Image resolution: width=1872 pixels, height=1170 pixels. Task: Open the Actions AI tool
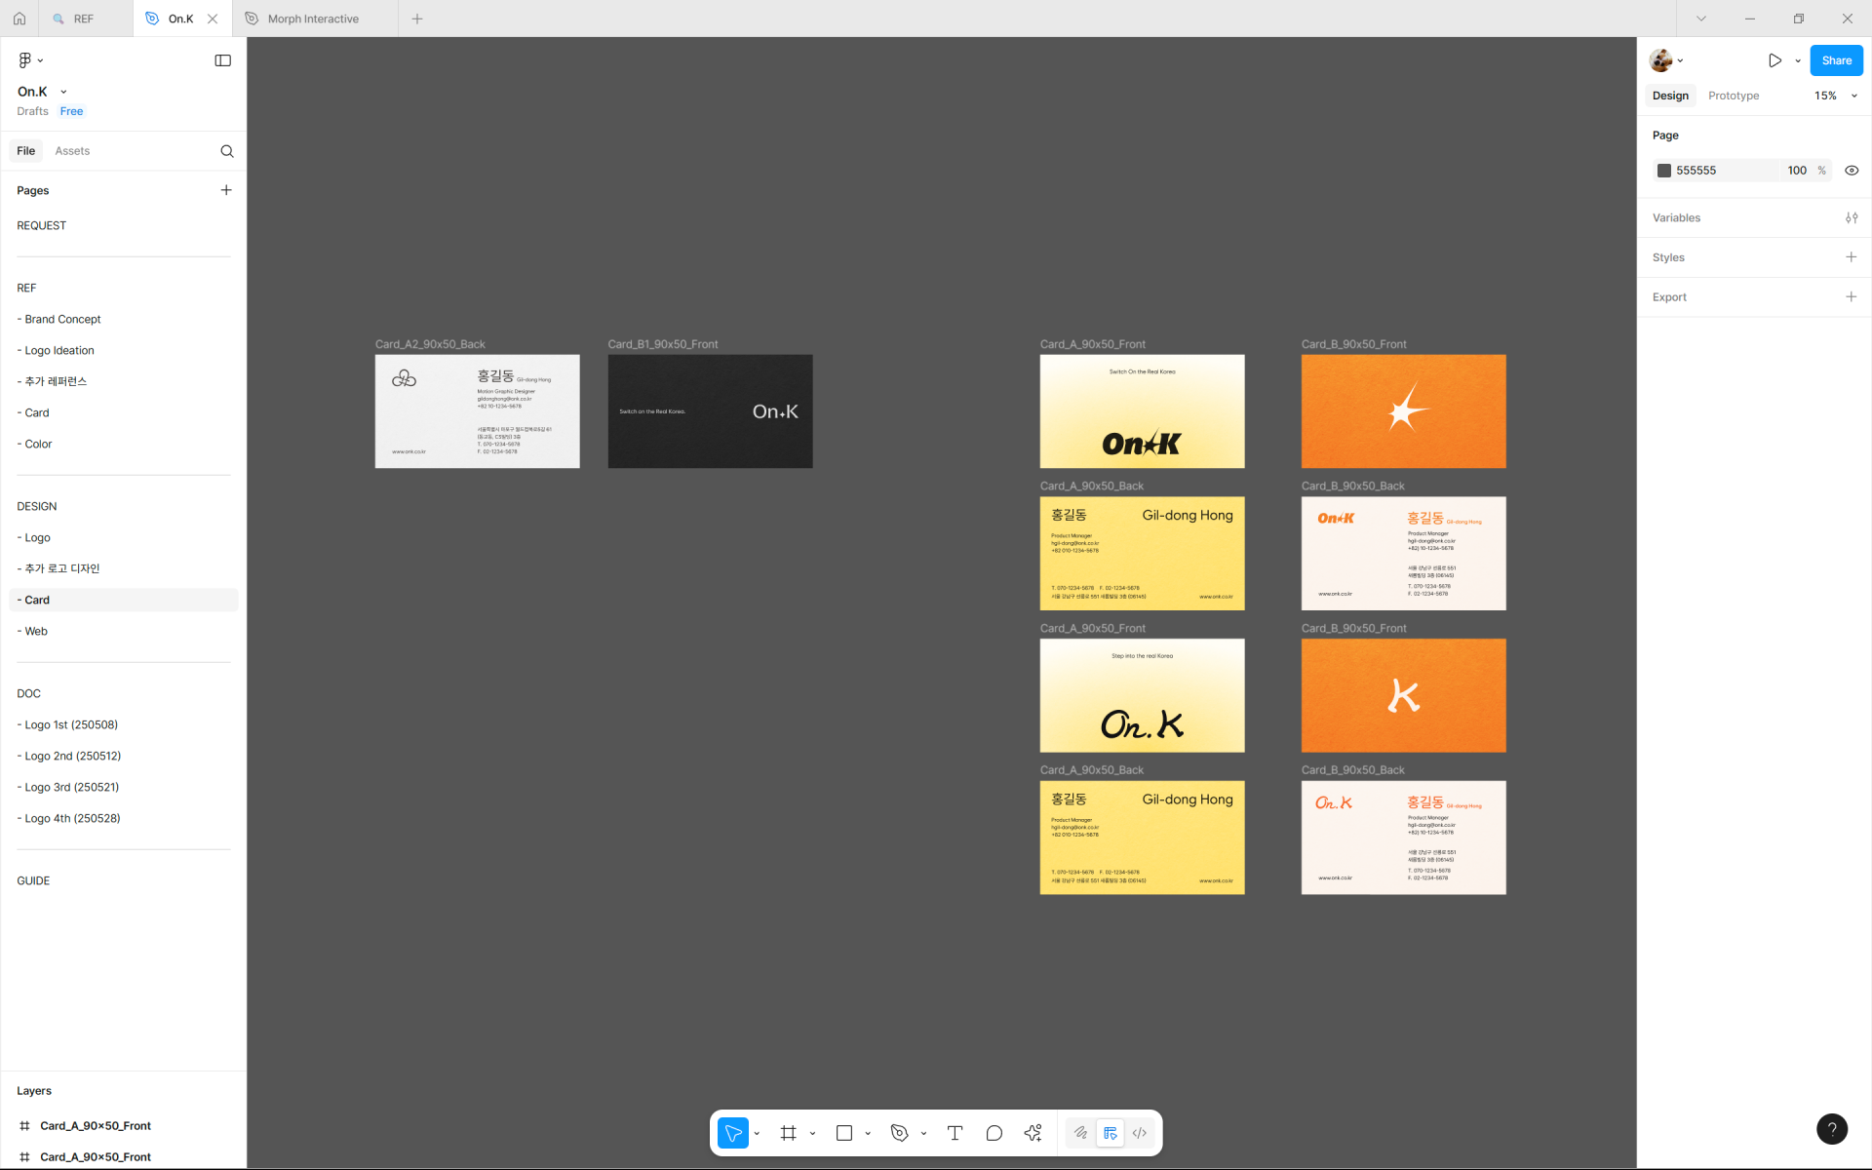[1033, 1133]
